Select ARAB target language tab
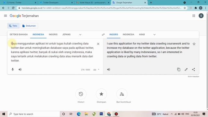The width and height of the screenshot is (208, 117). (142, 34)
